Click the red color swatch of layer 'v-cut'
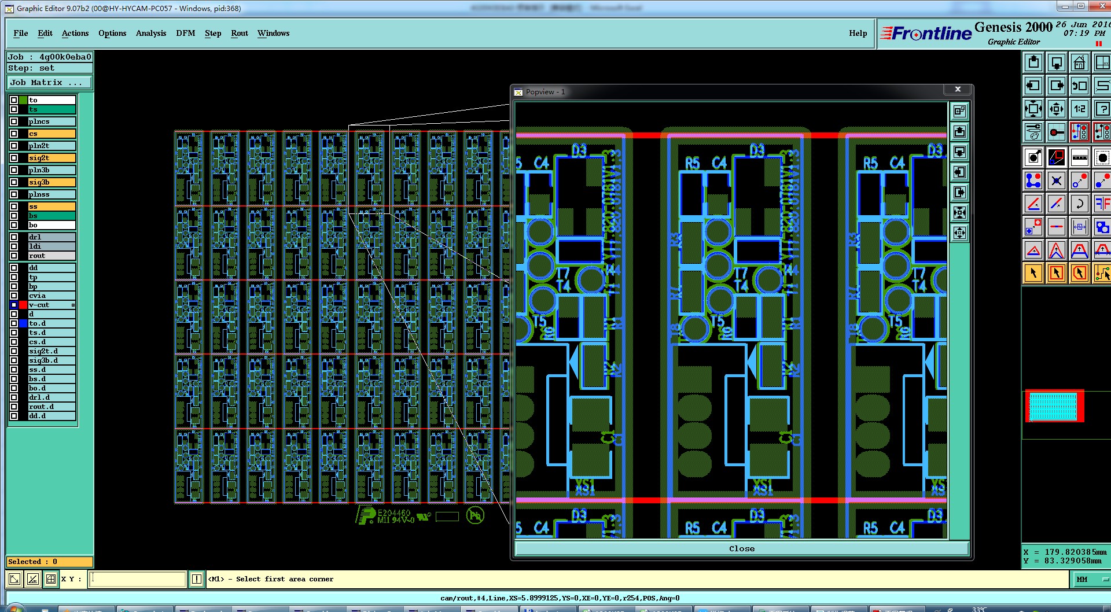Screen dimensions: 1111x612 click(x=23, y=305)
